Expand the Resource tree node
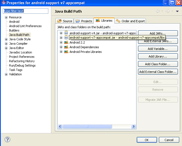This screenshot has height=146, width=182. tap(6, 17)
